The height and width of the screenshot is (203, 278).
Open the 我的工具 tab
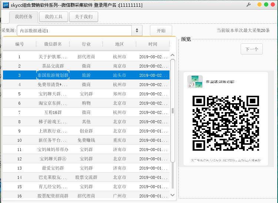(54, 17)
